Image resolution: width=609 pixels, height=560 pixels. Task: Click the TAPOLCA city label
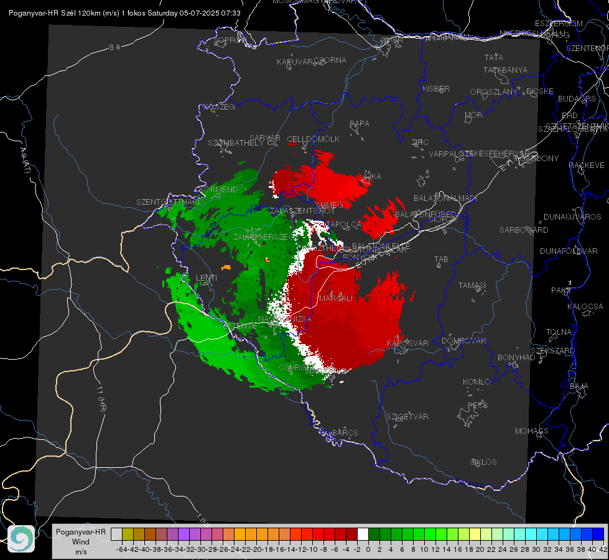pos(344,224)
